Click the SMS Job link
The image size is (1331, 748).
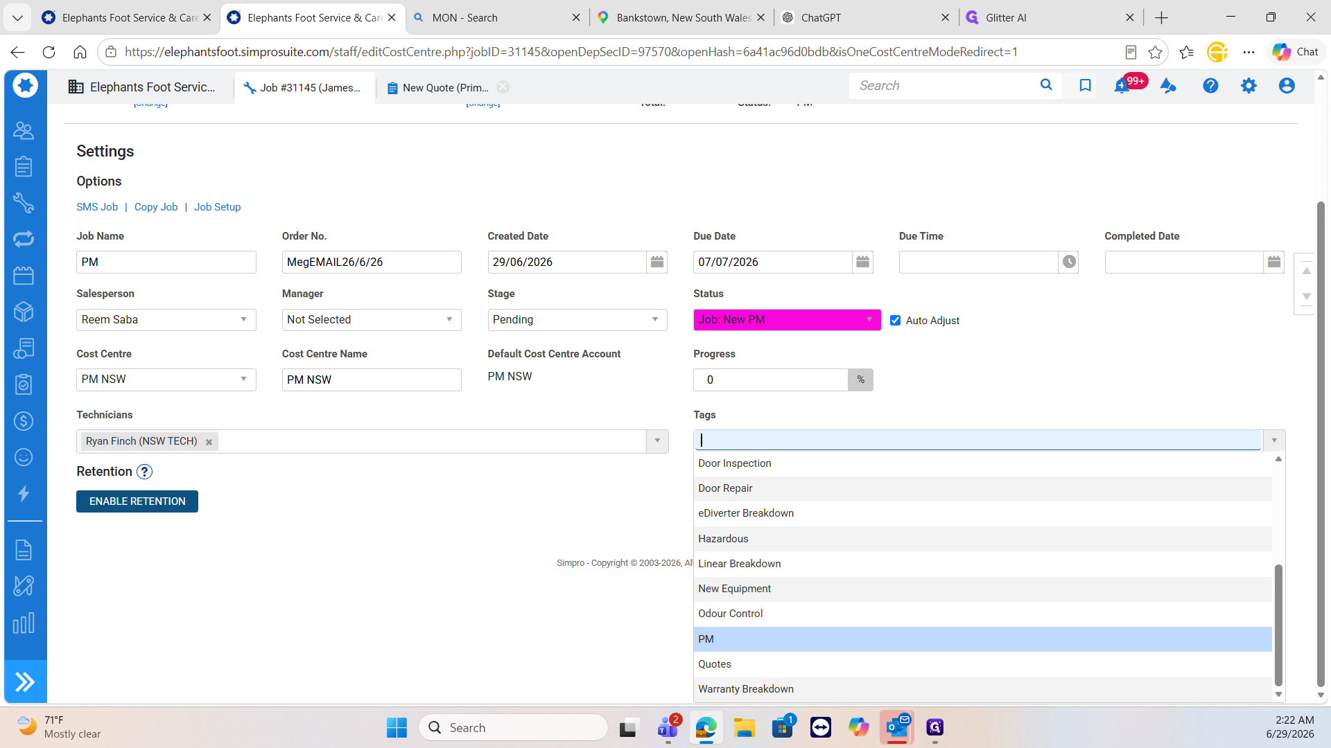point(97,207)
